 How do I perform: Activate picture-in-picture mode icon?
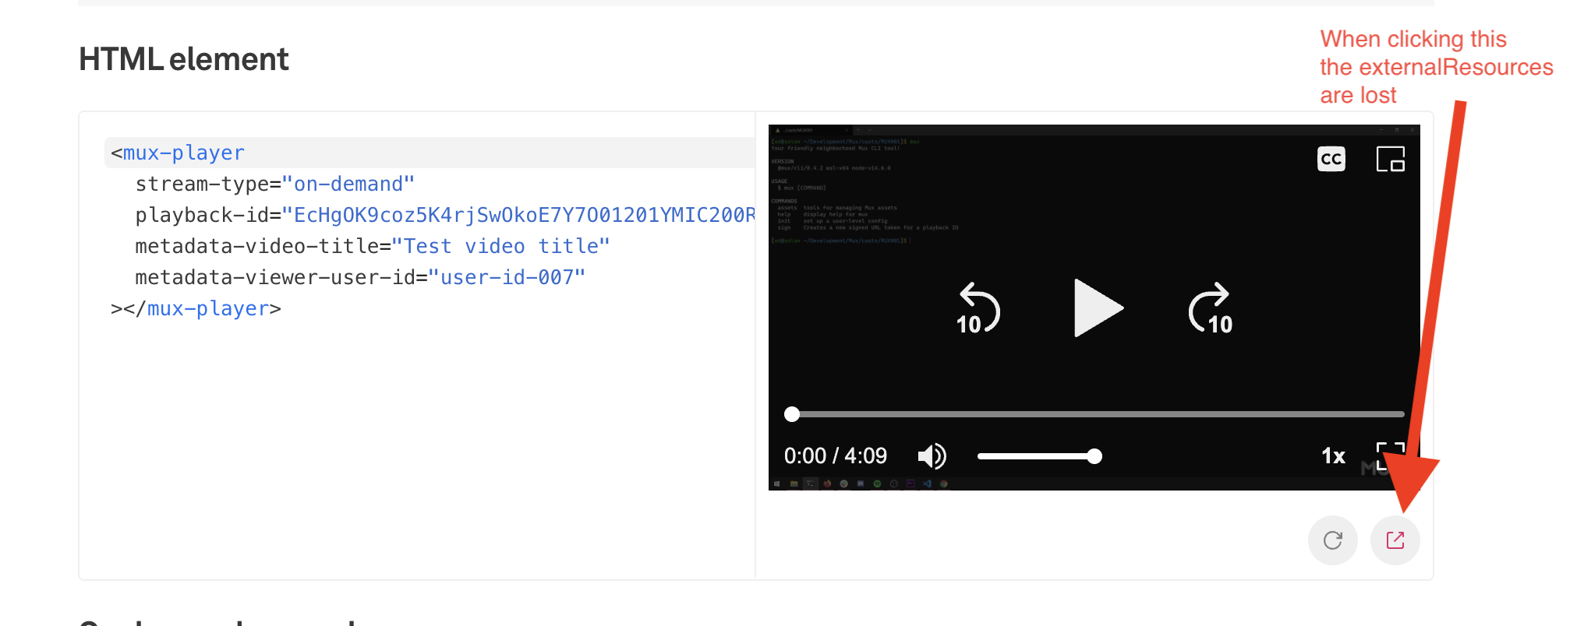pos(1391,159)
